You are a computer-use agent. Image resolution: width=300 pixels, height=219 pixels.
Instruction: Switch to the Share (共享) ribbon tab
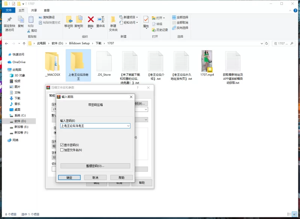(x=34, y=10)
